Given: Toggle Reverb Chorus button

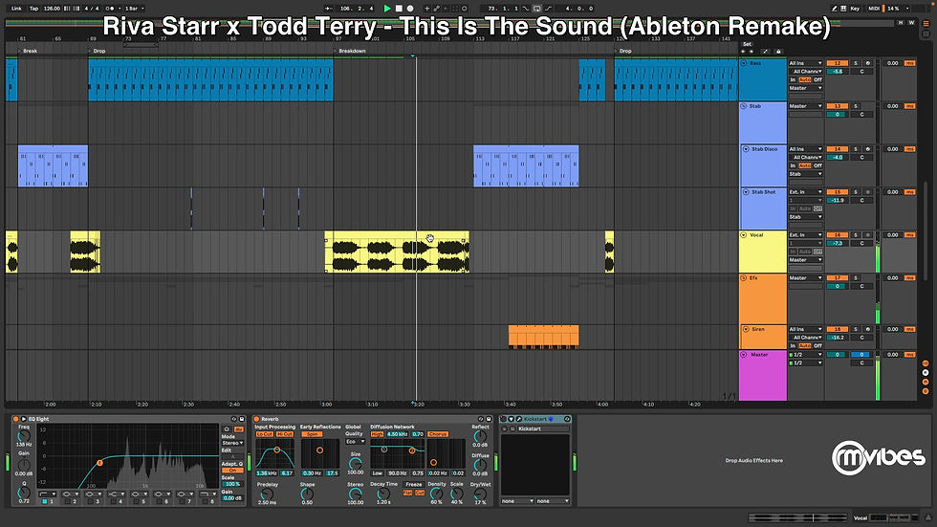Looking at the screenshot, I should pos(438,434).
